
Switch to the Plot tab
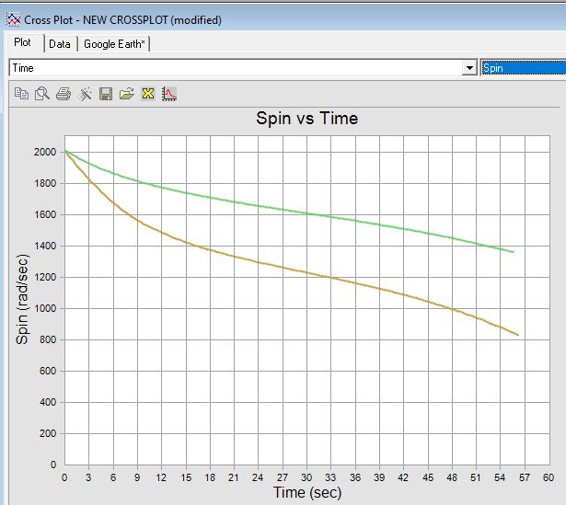tap(23, 43)
